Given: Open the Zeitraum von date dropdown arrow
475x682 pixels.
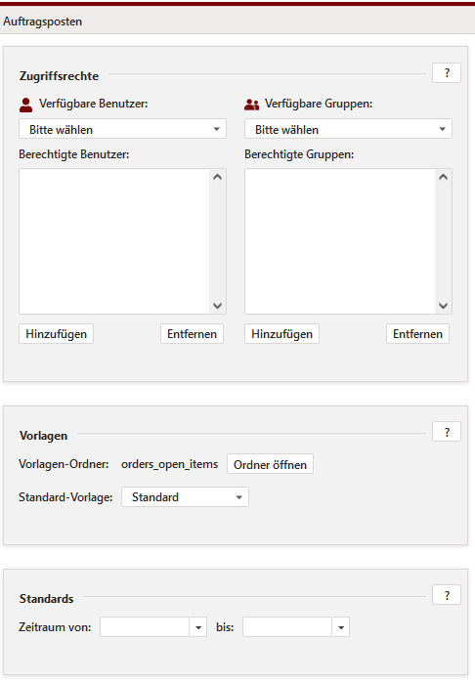Looking at the screenshot, I should click(x=198, y=627).
